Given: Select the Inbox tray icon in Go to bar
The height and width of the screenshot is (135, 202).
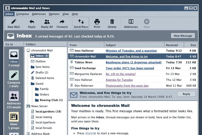Looking at the screenshot, I should (x=14, y=54).
